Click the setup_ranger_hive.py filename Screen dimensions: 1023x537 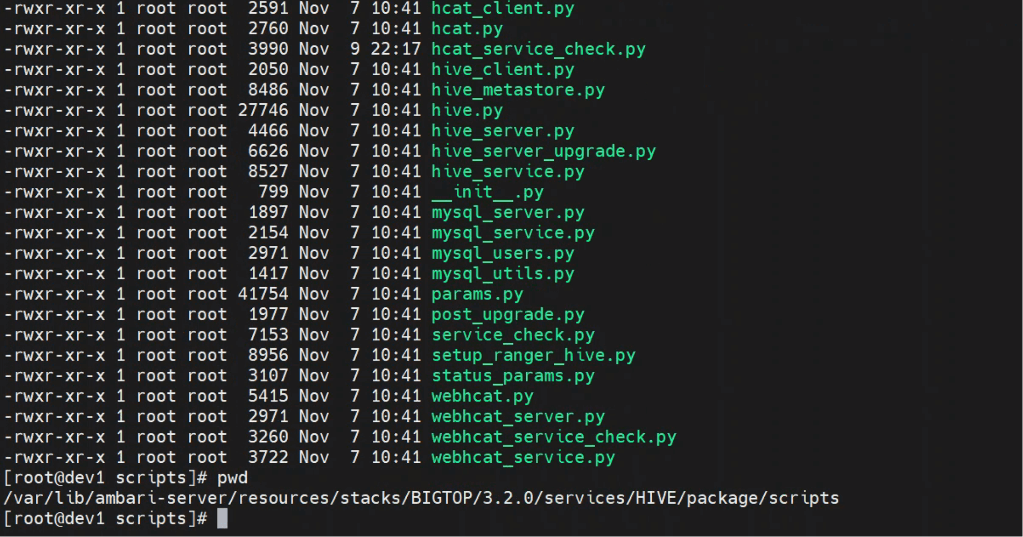click(533, 356)
